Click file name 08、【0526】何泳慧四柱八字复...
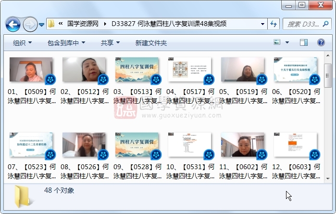This screenshot has width=336, height=214. [85, 171]
